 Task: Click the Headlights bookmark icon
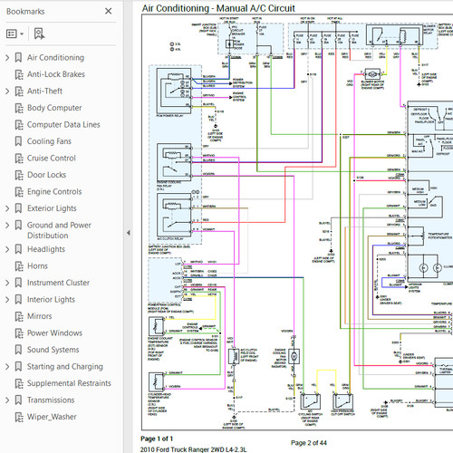point(18,249)
